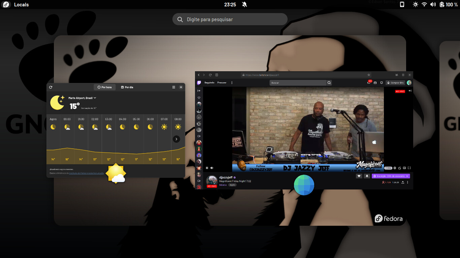This screenshot has width=460, height=258.
Task: Click the 15° current temperature text
Action: click(x=75, y=106)
